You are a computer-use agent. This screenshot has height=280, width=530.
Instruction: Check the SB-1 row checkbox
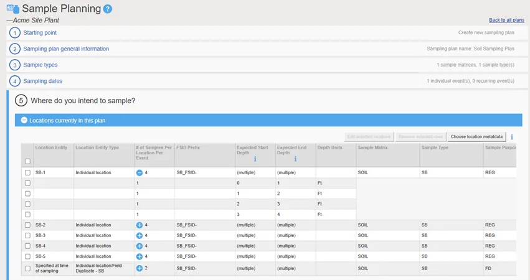[28, 172]
